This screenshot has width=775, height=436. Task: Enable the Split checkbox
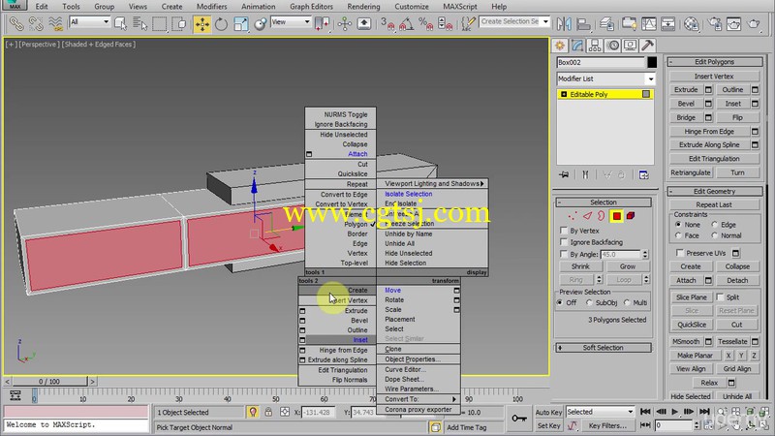click(720, 297)
